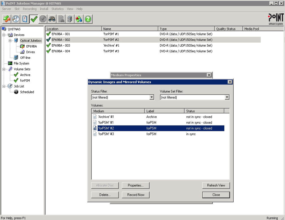Viewport: 285px width, 220px height.
Task: Click the colored shapes recycle toolbar icon
Action: tap(79, 19)
